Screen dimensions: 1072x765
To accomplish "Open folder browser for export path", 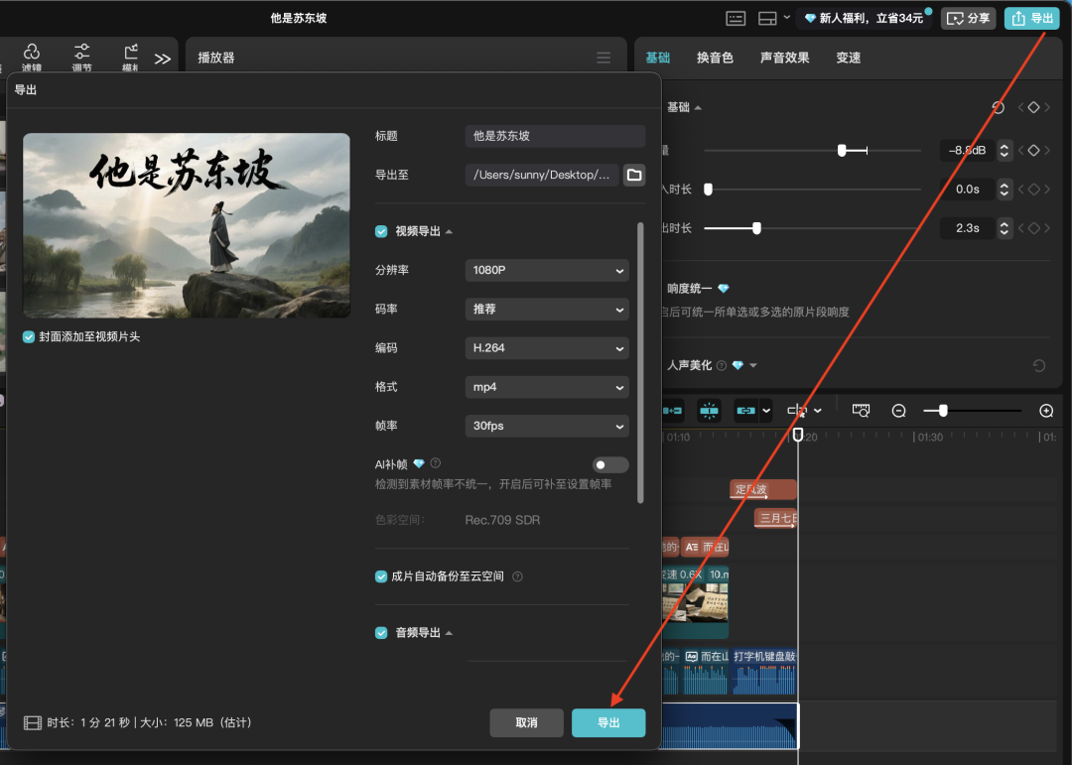I will 633,175.
